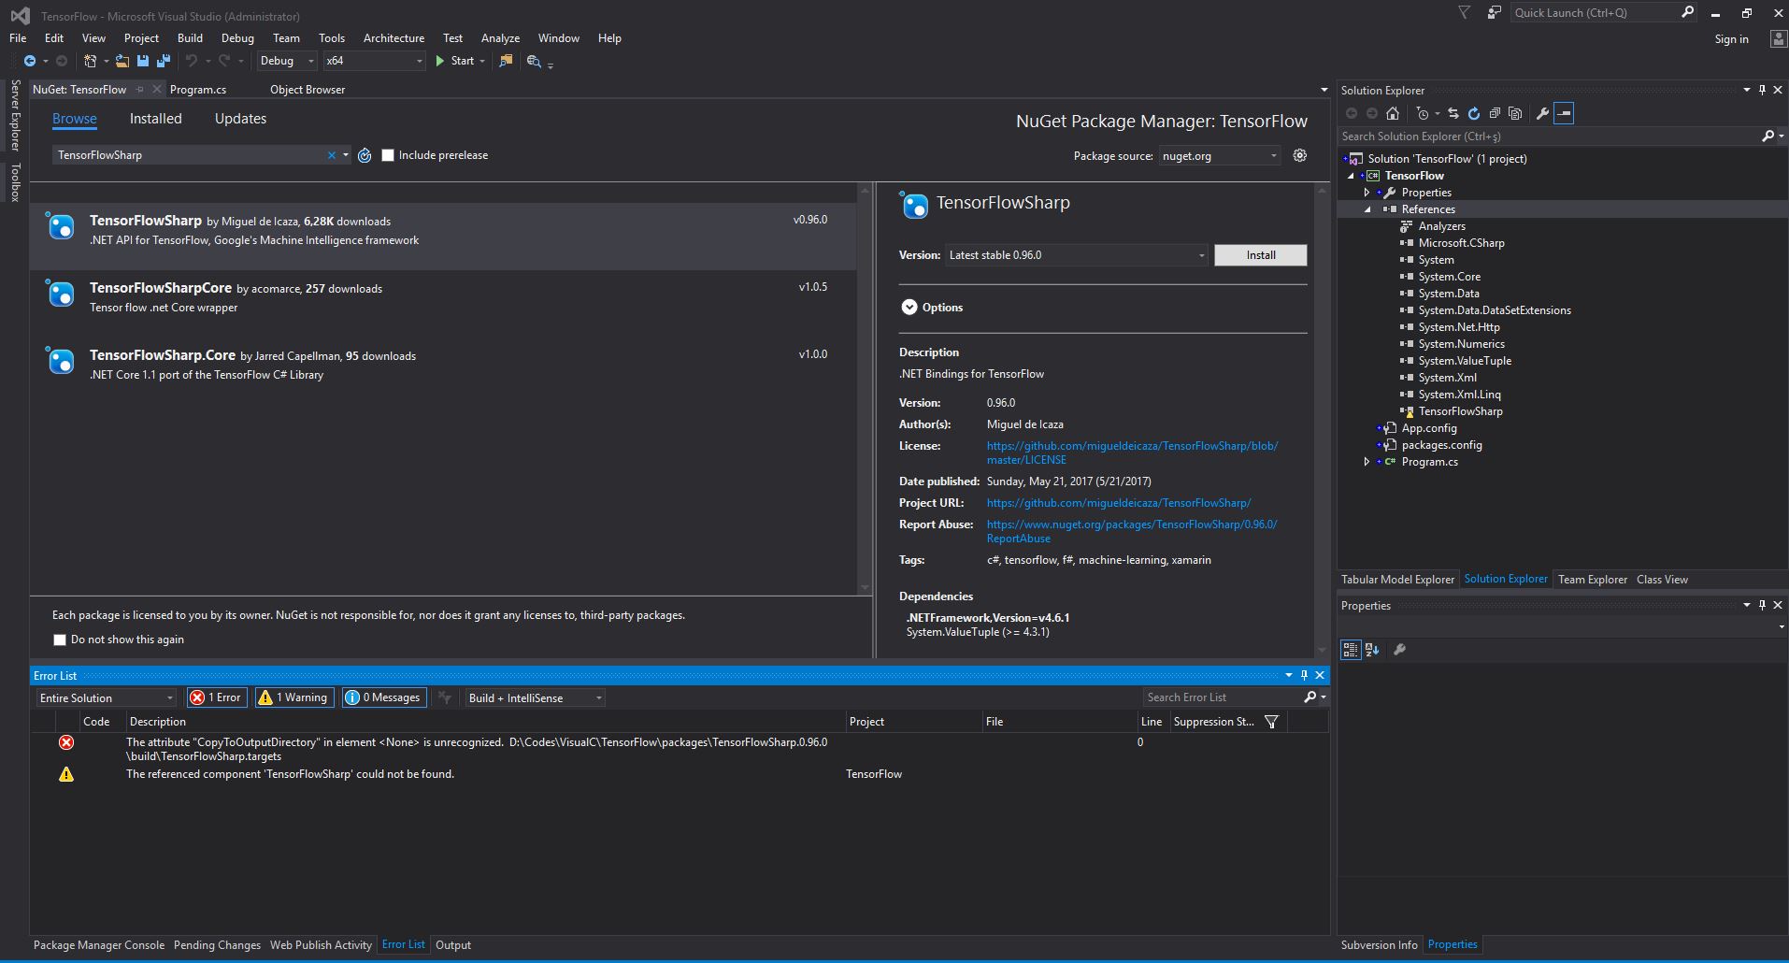Expand the Options section
Image resolution: width=1789 pixels, height=963 pixels.
[909, 308]
